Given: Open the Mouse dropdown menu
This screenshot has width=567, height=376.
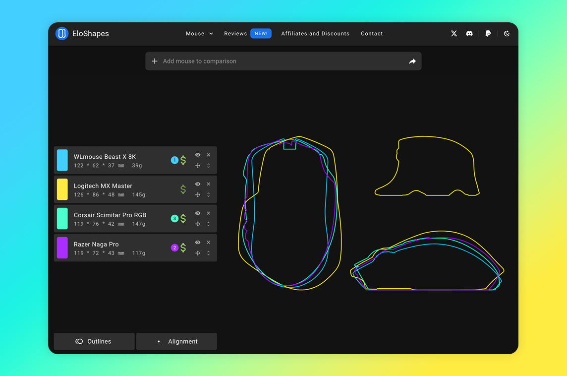Looking at the screenshot, I should point(199,33).
